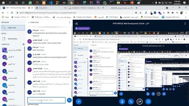This screenshot has width=189, height=106.
Task: Open the CSS Entities bookmark
Action: [x=112, y=17]
